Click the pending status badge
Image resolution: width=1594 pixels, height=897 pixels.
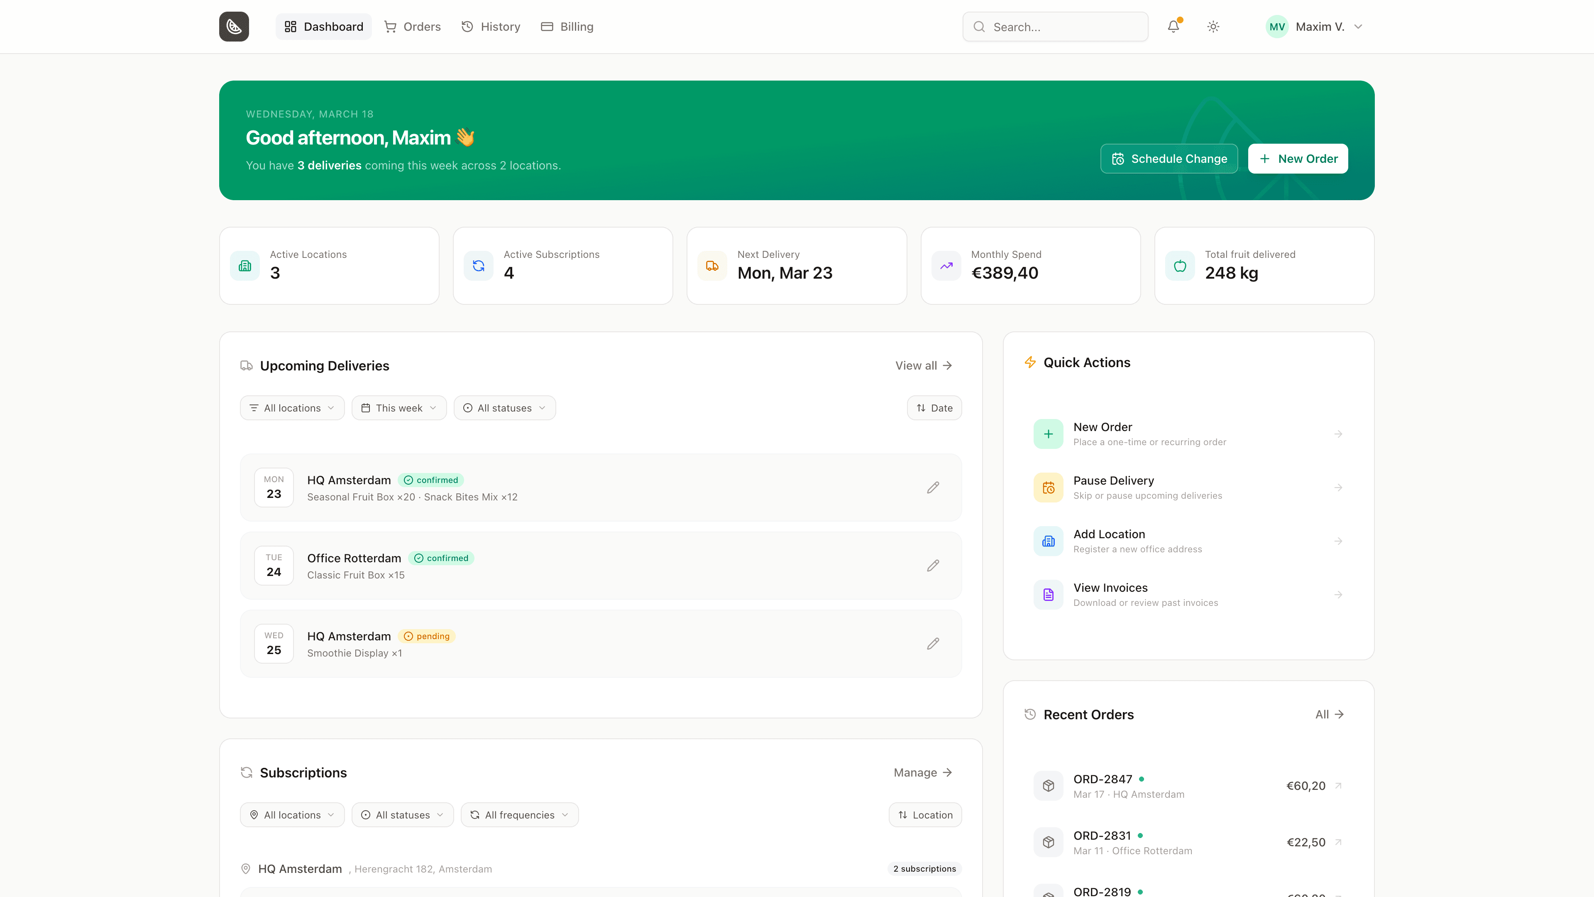(427, 636)
